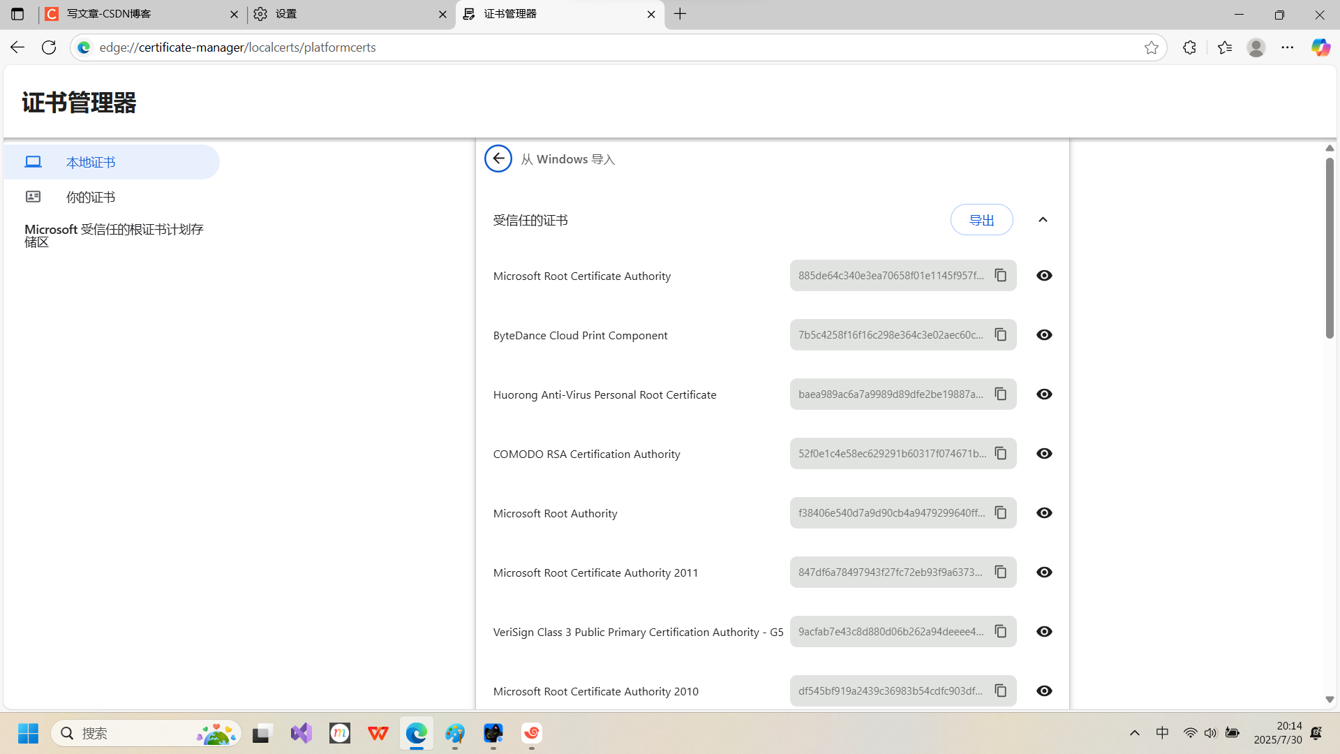
Task: Collapse the 受信任的证书 section
Action: point(1043,220)
